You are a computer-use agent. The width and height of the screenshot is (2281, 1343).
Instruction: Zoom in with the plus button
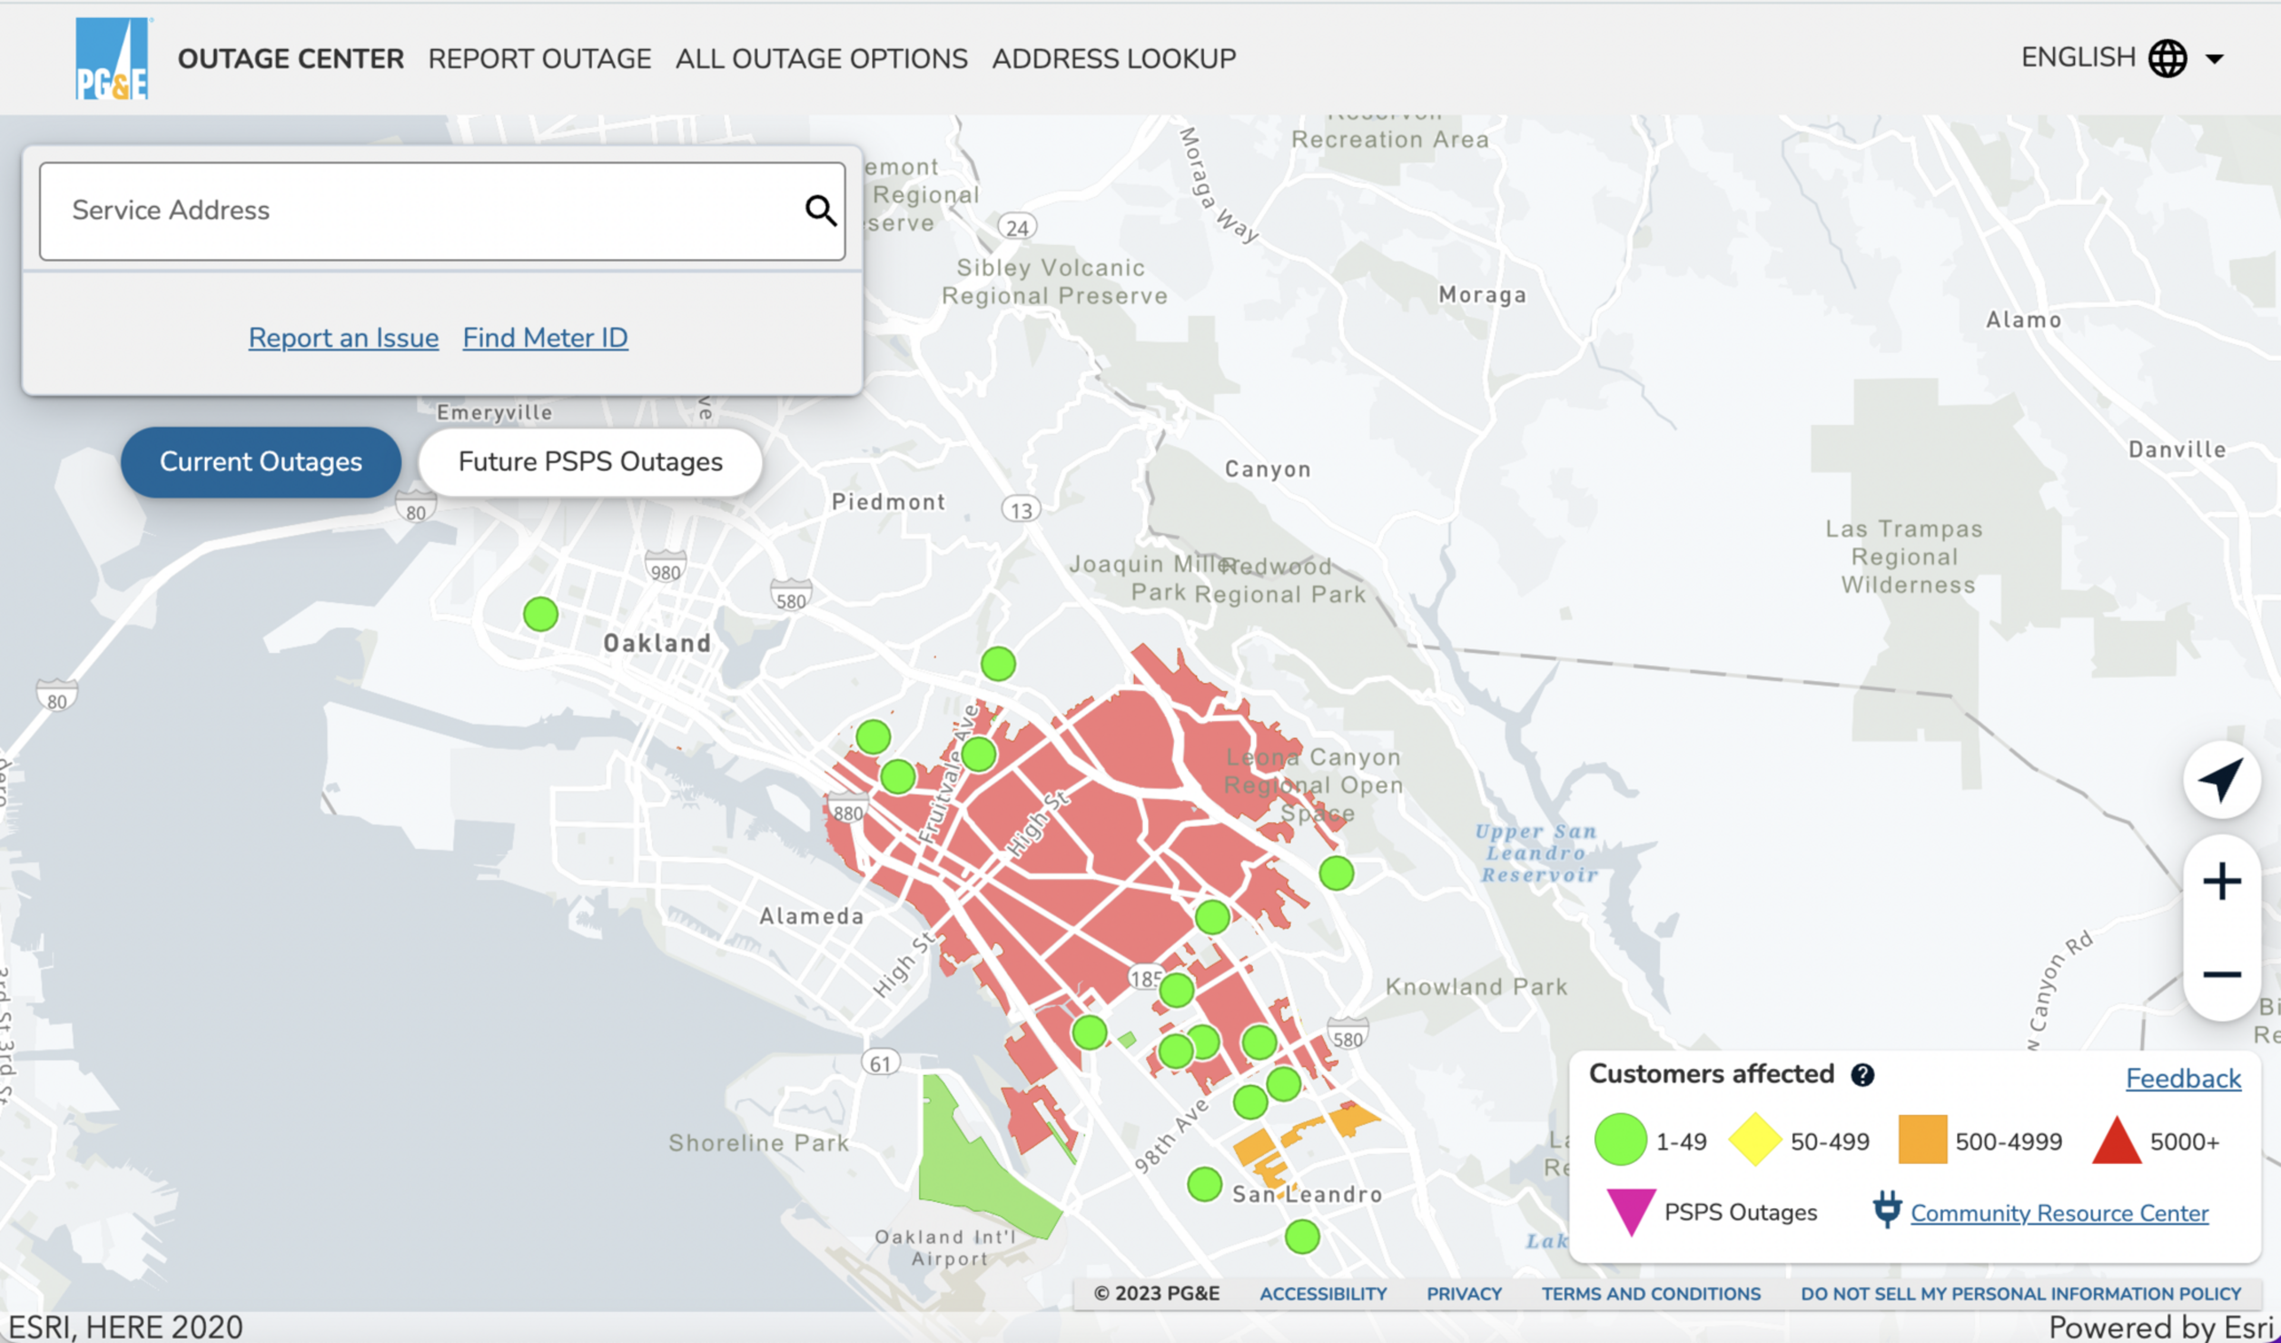(x=2221, y=880)
